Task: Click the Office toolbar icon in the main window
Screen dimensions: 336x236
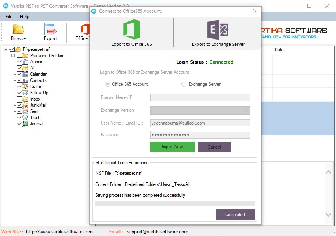Action: (84, 29)
